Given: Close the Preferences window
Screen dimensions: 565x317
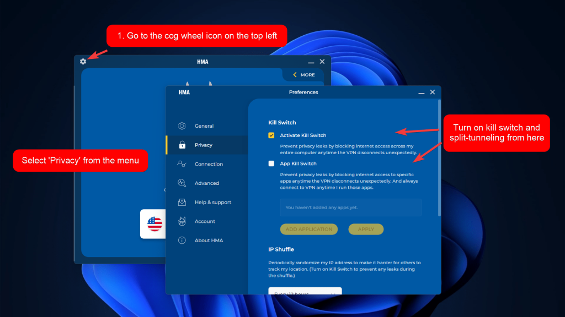Looking at the screenshot, I should [x=433, y=92].
